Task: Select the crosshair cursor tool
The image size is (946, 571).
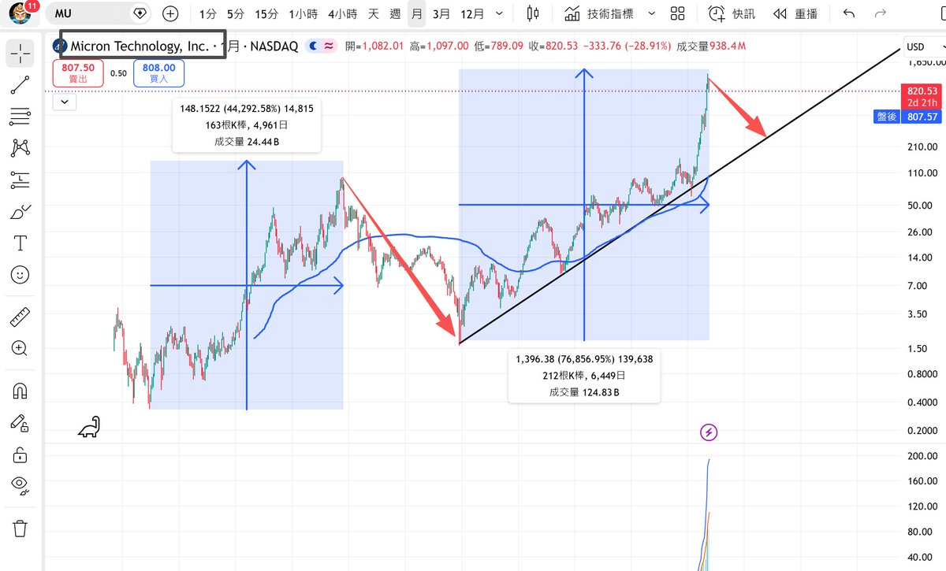Action: tap(20, 54)
